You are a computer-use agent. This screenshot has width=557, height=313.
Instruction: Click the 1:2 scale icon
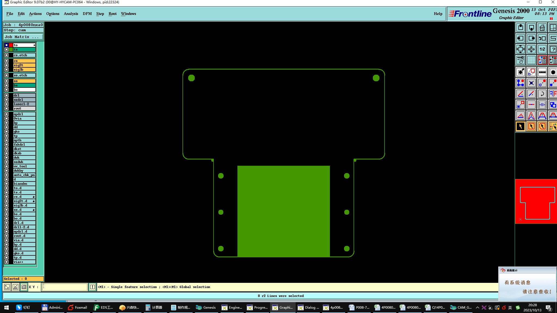[x=542, y=49]
